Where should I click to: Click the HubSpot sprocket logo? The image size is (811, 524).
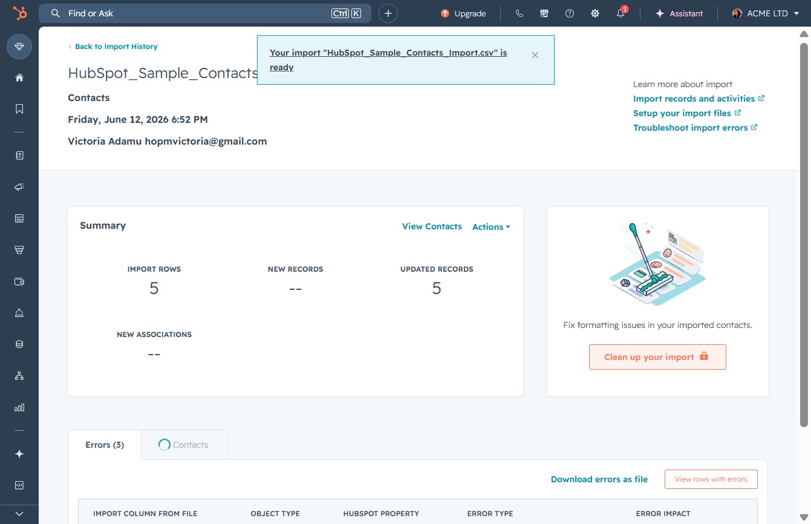(19, 13)
